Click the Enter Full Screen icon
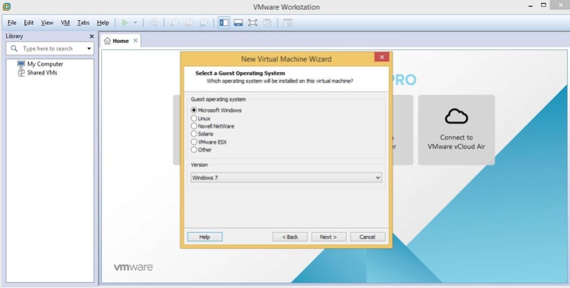This screenshot has width=570, height=288. (x=253, y=23)
